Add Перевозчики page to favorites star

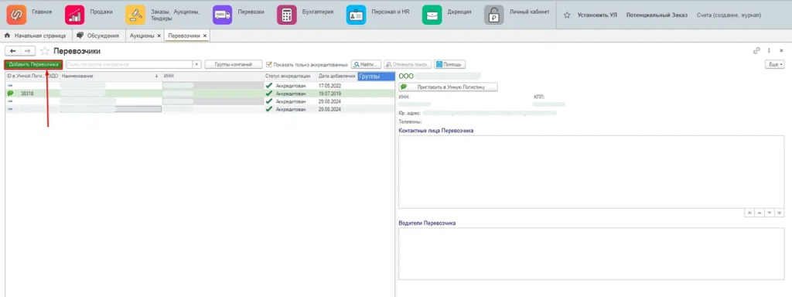point(45,51)
